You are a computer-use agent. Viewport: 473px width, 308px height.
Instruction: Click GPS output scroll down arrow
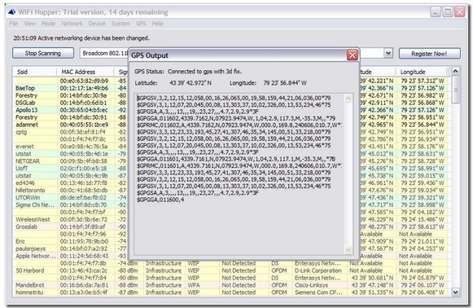pyautogui.click(x=348, y=249)
